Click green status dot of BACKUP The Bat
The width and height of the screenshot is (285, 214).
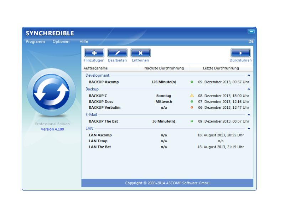(192, 121)
